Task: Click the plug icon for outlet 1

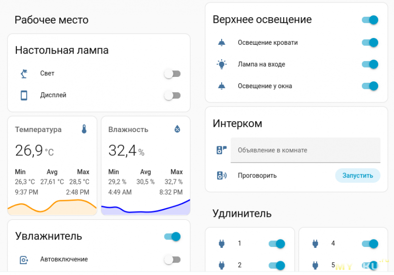Action: (x=221, y=243)
